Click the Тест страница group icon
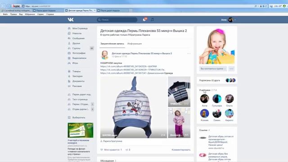 point(69,99)
